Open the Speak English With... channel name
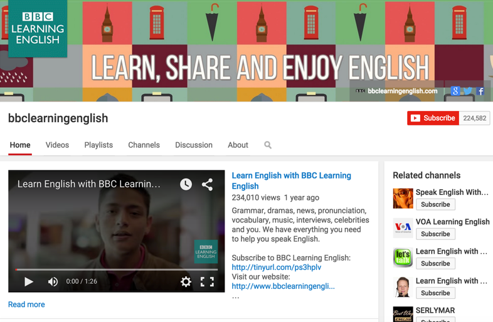493x322 pixels. pyautogui.click(x=452, y=192)
